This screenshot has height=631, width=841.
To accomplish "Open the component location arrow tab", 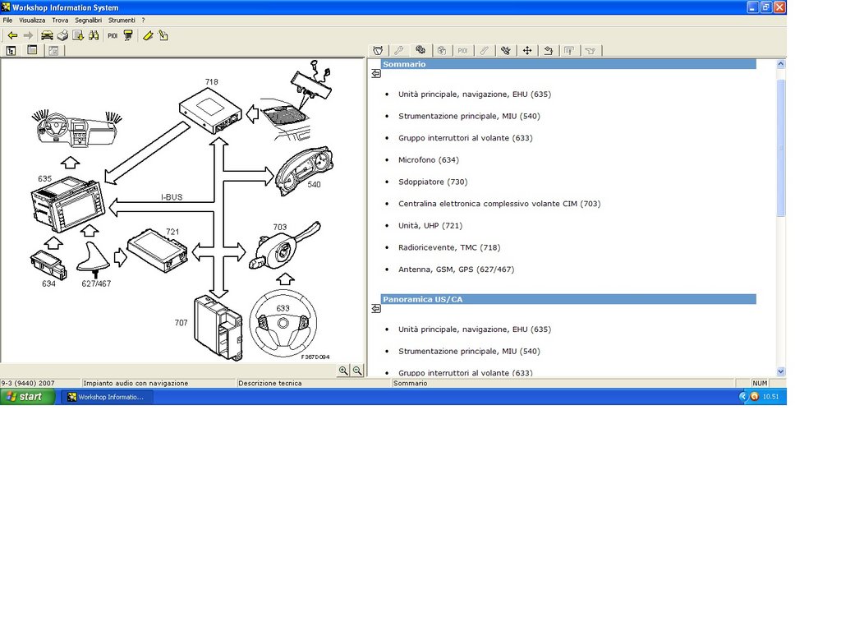I will (548, 50).
